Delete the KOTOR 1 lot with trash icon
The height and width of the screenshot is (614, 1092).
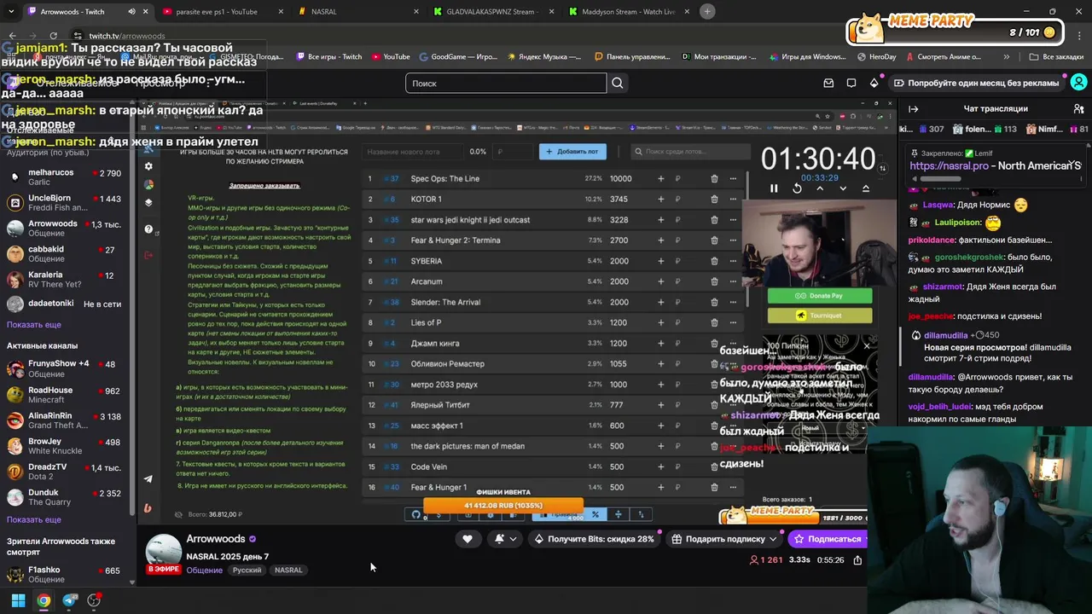(714, 200)
